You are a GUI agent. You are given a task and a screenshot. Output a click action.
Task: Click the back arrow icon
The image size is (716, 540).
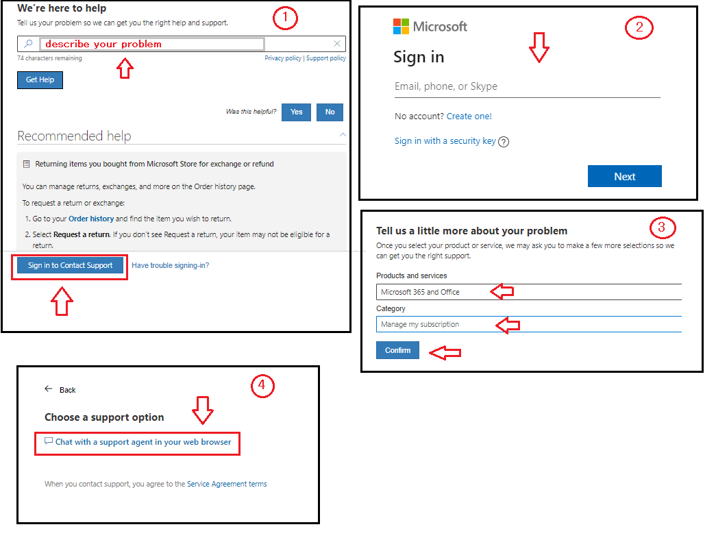coord(49,389)
